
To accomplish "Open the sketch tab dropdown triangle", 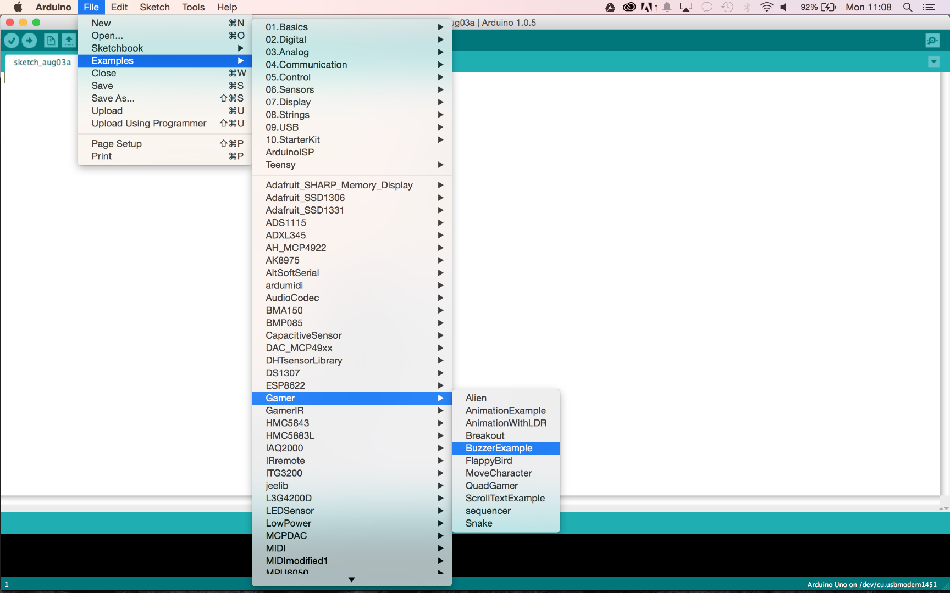I will point(933,62).
